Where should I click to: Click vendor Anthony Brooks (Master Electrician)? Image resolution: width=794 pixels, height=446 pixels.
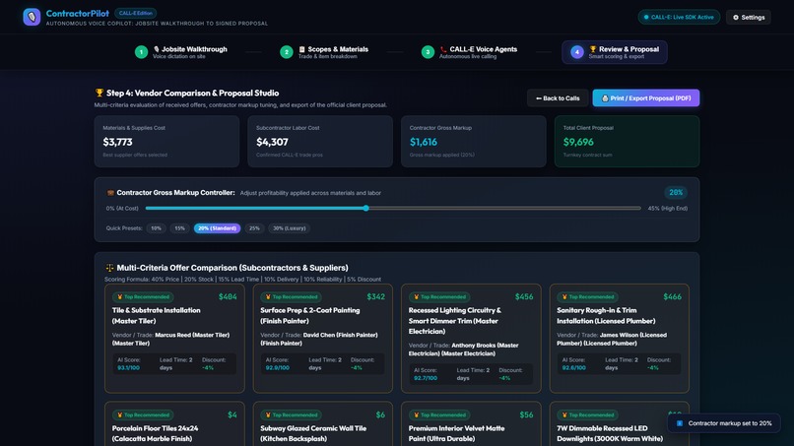tap(463, 350)
